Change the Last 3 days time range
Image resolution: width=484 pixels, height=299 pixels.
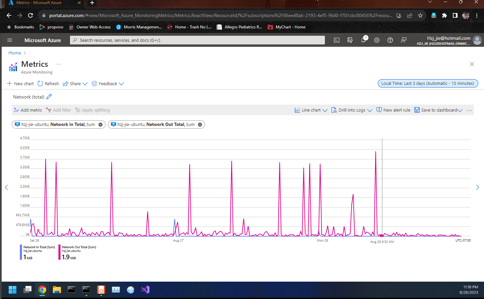point(428,83)
